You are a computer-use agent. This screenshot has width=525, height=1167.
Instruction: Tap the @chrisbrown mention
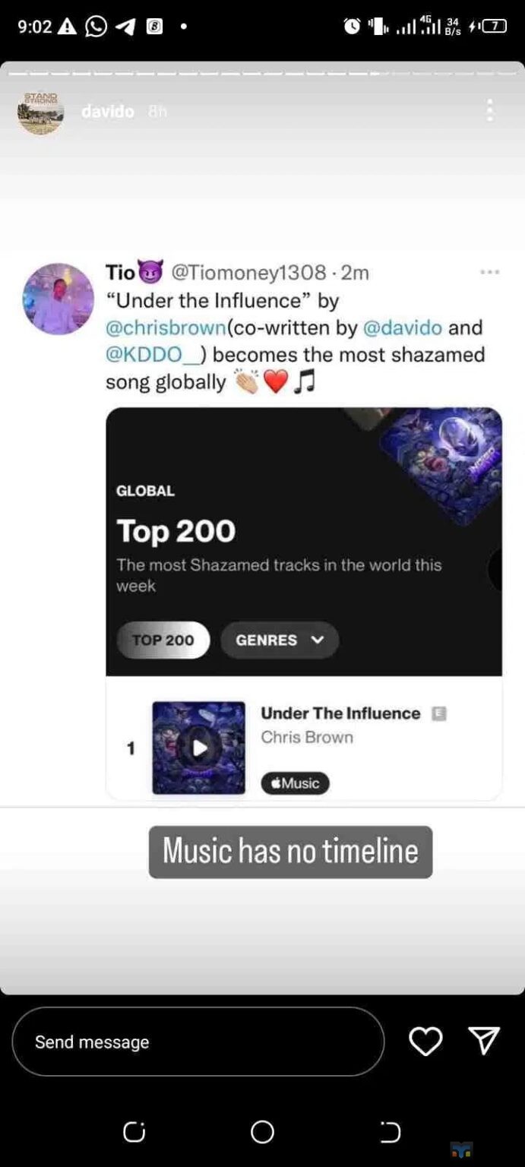pos(166,328)
